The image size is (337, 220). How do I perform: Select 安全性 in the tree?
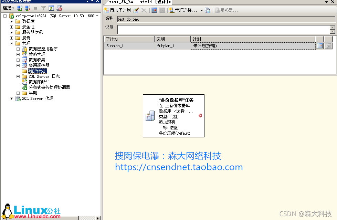(28, 27)
